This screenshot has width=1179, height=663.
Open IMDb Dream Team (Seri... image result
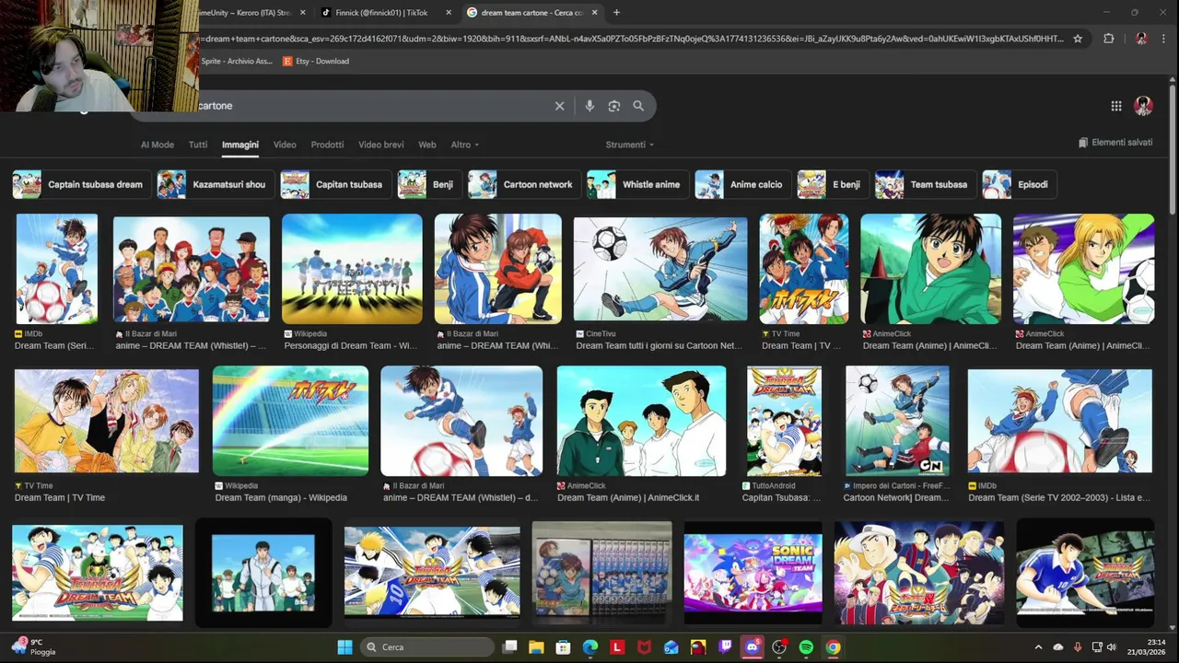point(56,269)
